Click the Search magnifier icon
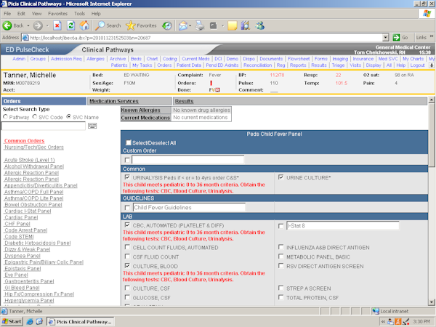The width and height of the screenshot is (436, 327). pyautogui.click(x=100, y=25)
